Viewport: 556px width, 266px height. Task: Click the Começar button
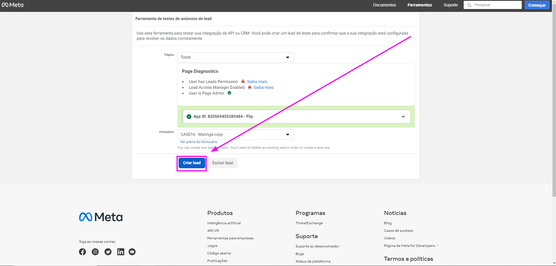(537, 5)
